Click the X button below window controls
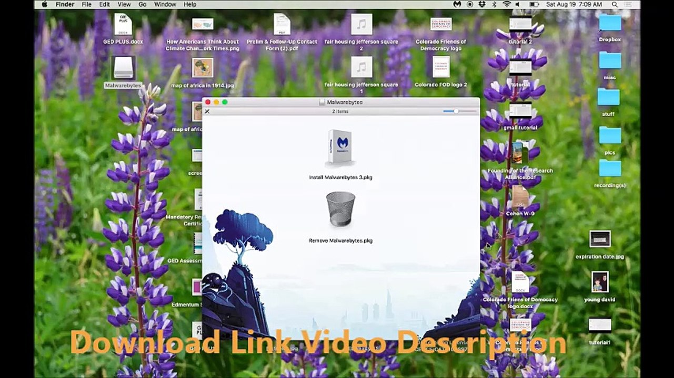This screenshot has width=674, height=378. tap(207, 111)
